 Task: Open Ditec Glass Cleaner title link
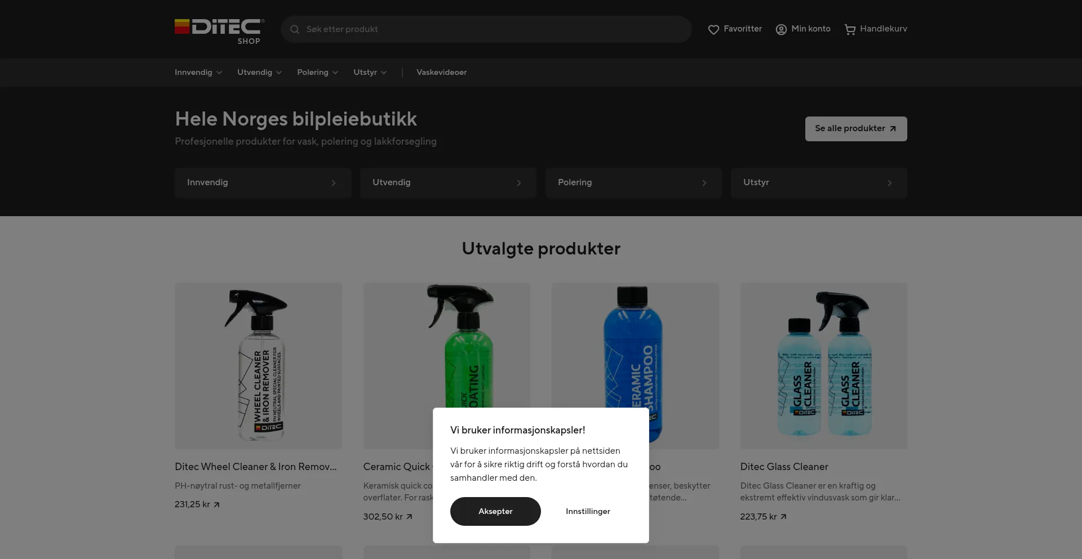coord(784,467)
